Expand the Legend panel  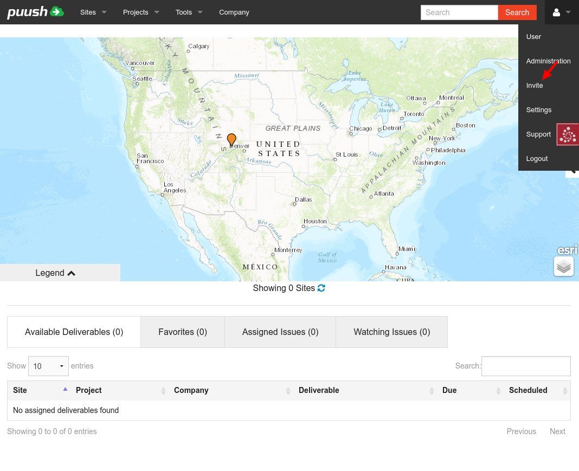coord(60,273)
